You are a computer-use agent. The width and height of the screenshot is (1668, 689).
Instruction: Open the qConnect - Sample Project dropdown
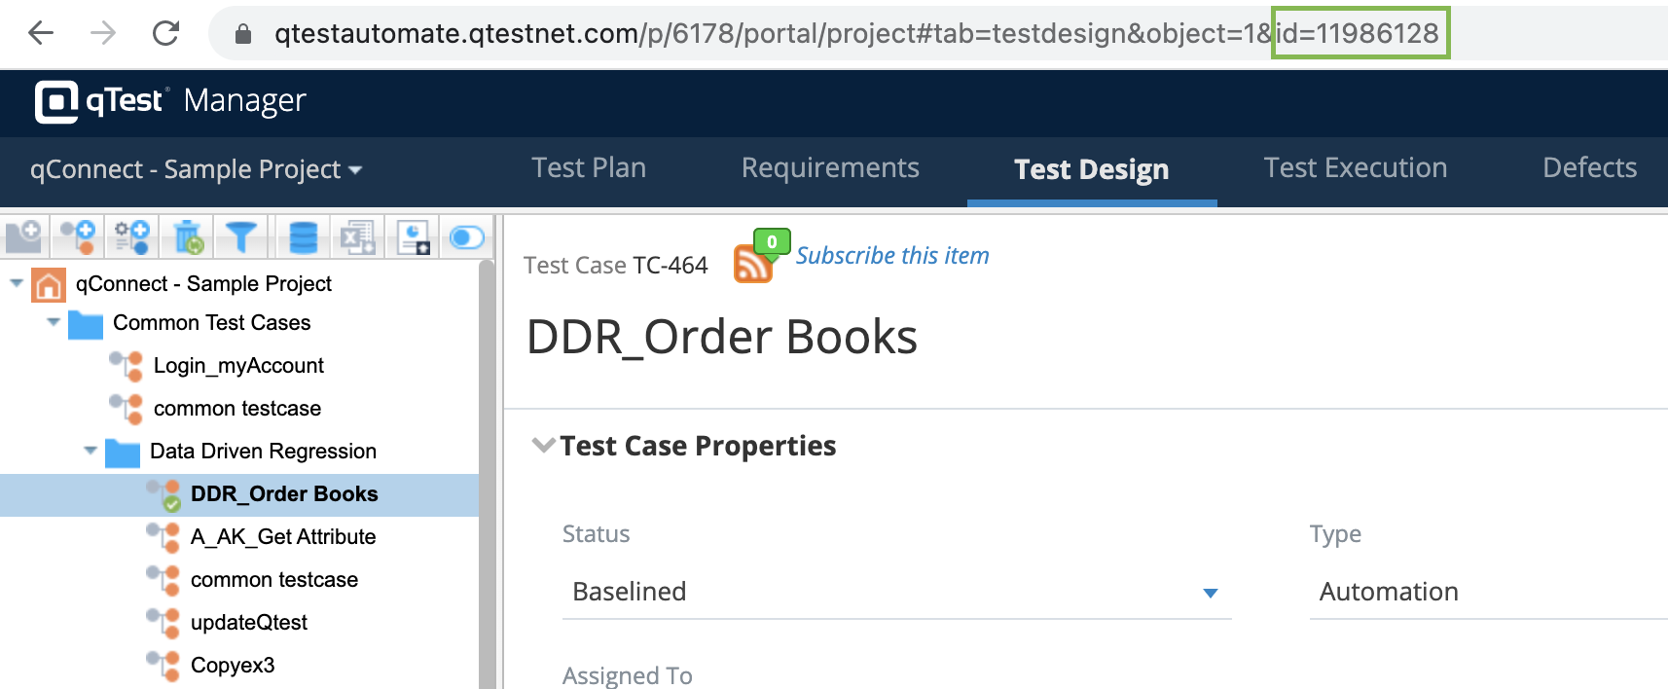[197, 169]
